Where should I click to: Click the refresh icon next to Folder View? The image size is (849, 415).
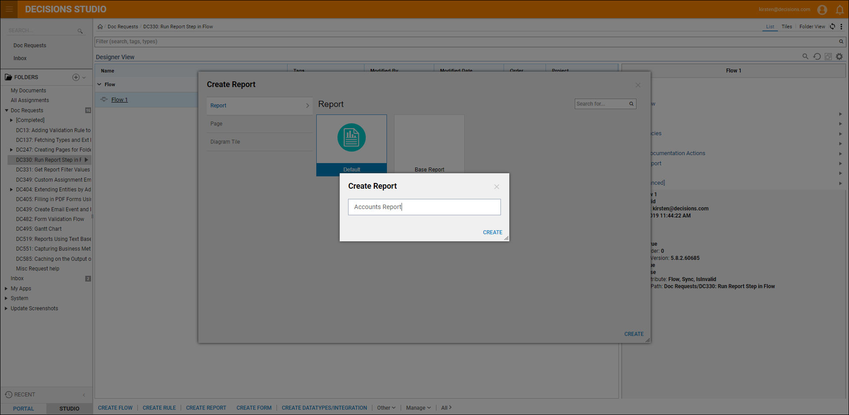[832, 27]
